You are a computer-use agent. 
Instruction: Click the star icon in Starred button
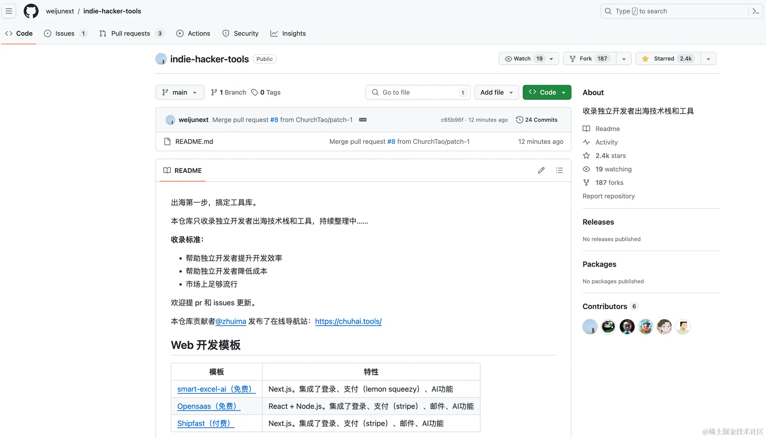[645, 59]
